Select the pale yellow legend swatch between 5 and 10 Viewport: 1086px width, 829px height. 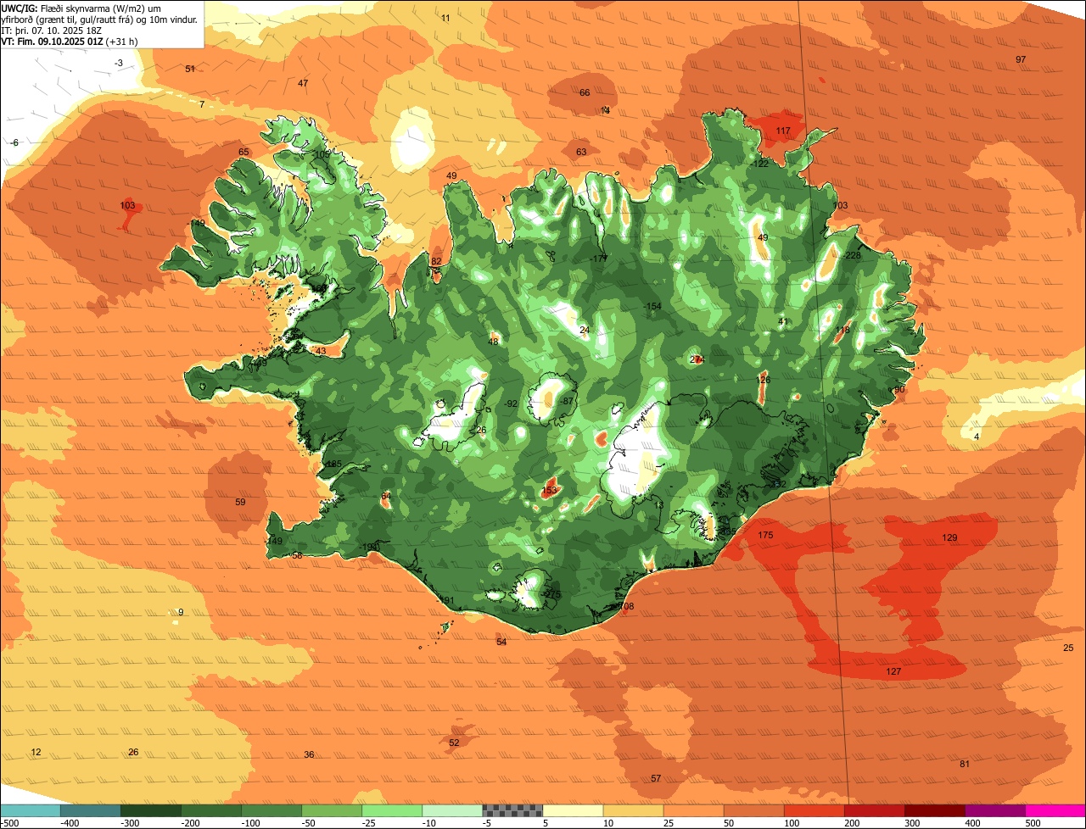tap(572, 810)
